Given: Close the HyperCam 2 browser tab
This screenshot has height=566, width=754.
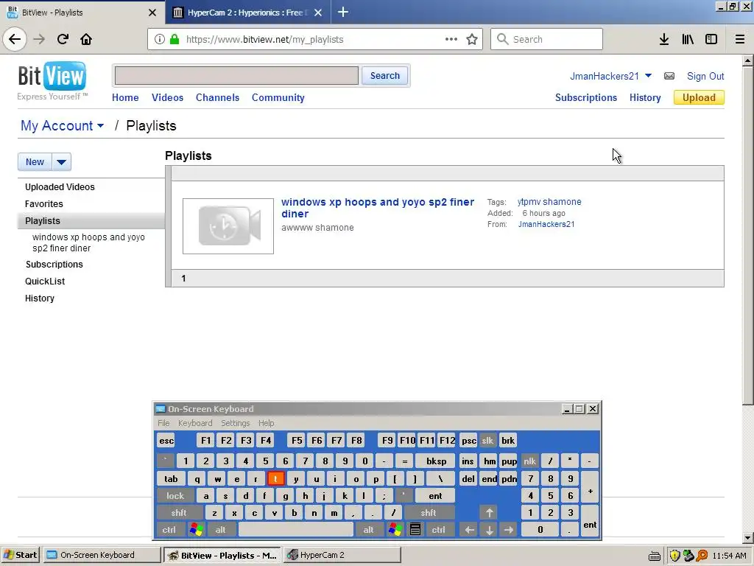Looking at the screenshot, I should pyautogui.click(x=318, y=13).
